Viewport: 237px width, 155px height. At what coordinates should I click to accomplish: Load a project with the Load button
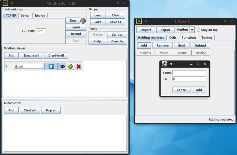(98, 15)
